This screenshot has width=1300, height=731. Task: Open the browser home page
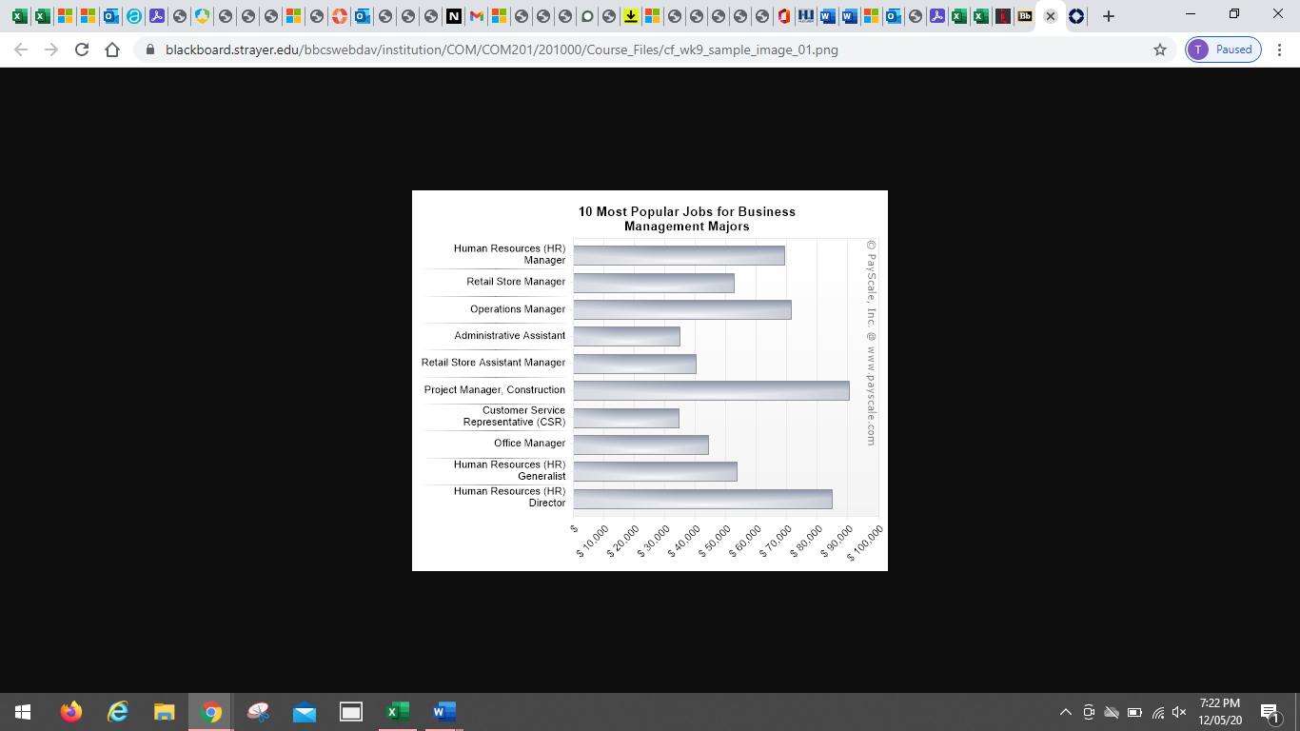coord(112,49)
